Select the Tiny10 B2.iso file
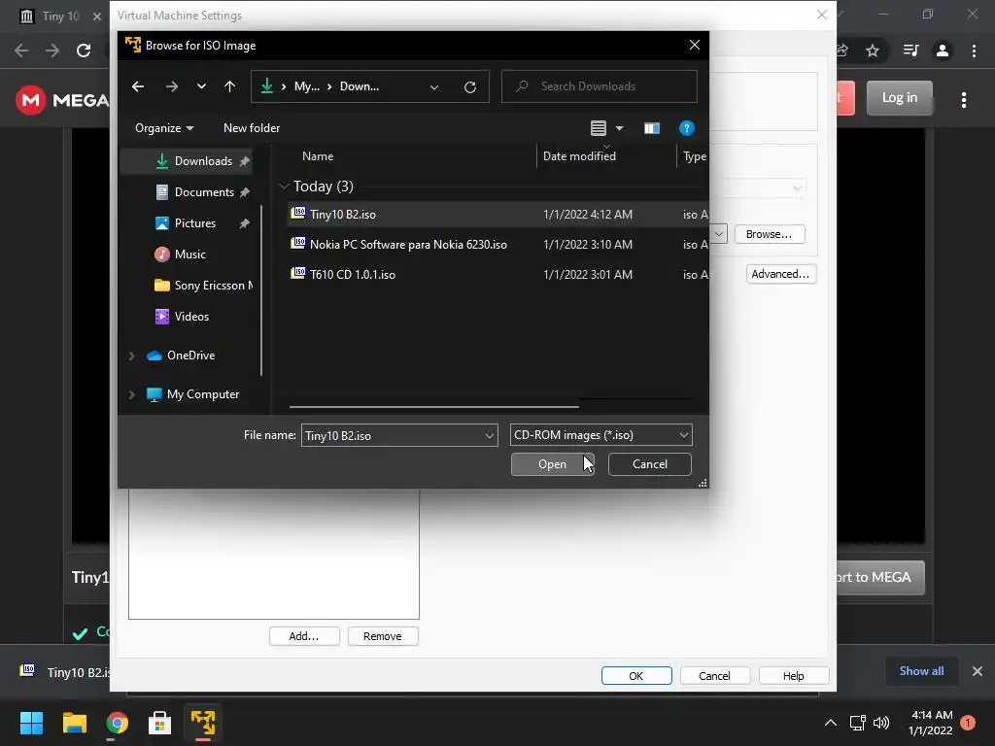The height and width of the screenshot is (746, 995). [x=497, y=215]
